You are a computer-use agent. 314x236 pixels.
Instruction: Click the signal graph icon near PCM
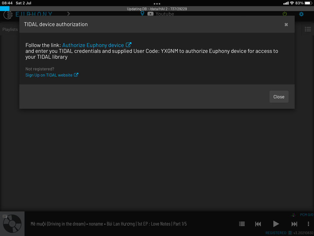click(x=293, y=215)
